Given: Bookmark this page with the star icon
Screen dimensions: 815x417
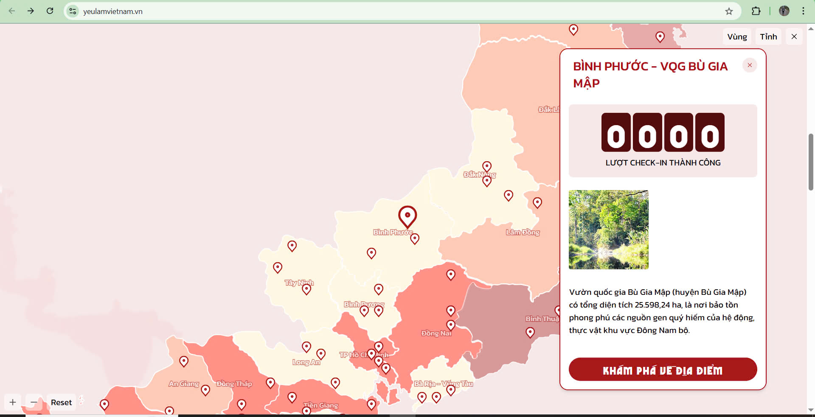Looking at the screenshot, I should pos(729,11).
